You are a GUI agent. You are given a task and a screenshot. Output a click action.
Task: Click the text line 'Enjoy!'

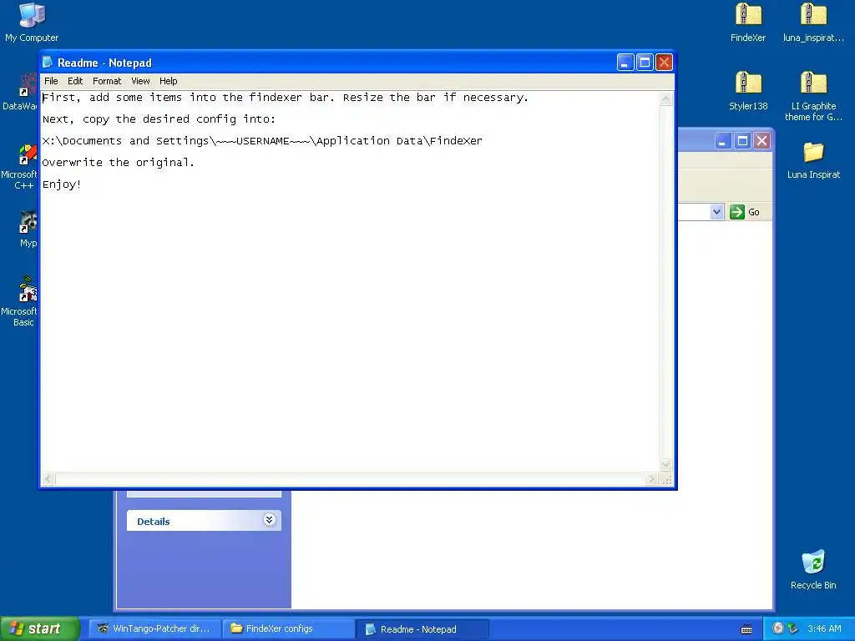click(62, 184)
